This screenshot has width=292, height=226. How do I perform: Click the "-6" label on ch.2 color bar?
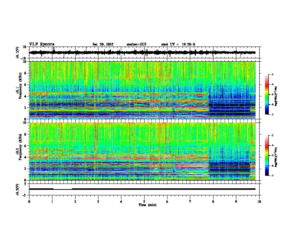pos(272,165)
